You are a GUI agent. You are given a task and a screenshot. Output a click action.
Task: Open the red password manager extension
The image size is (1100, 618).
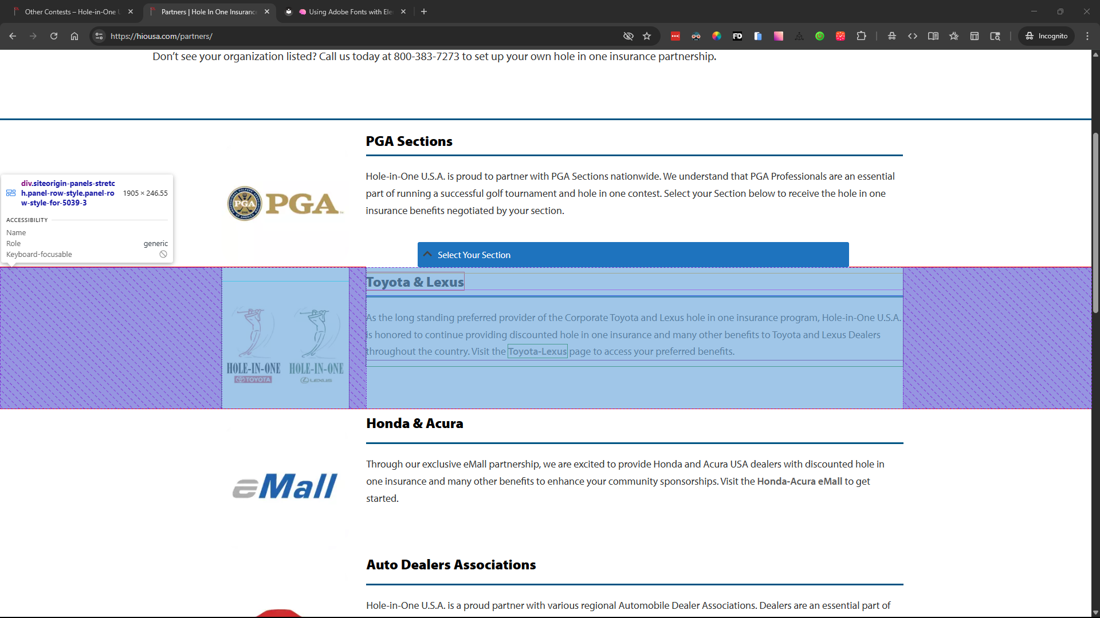coord(675,36)
